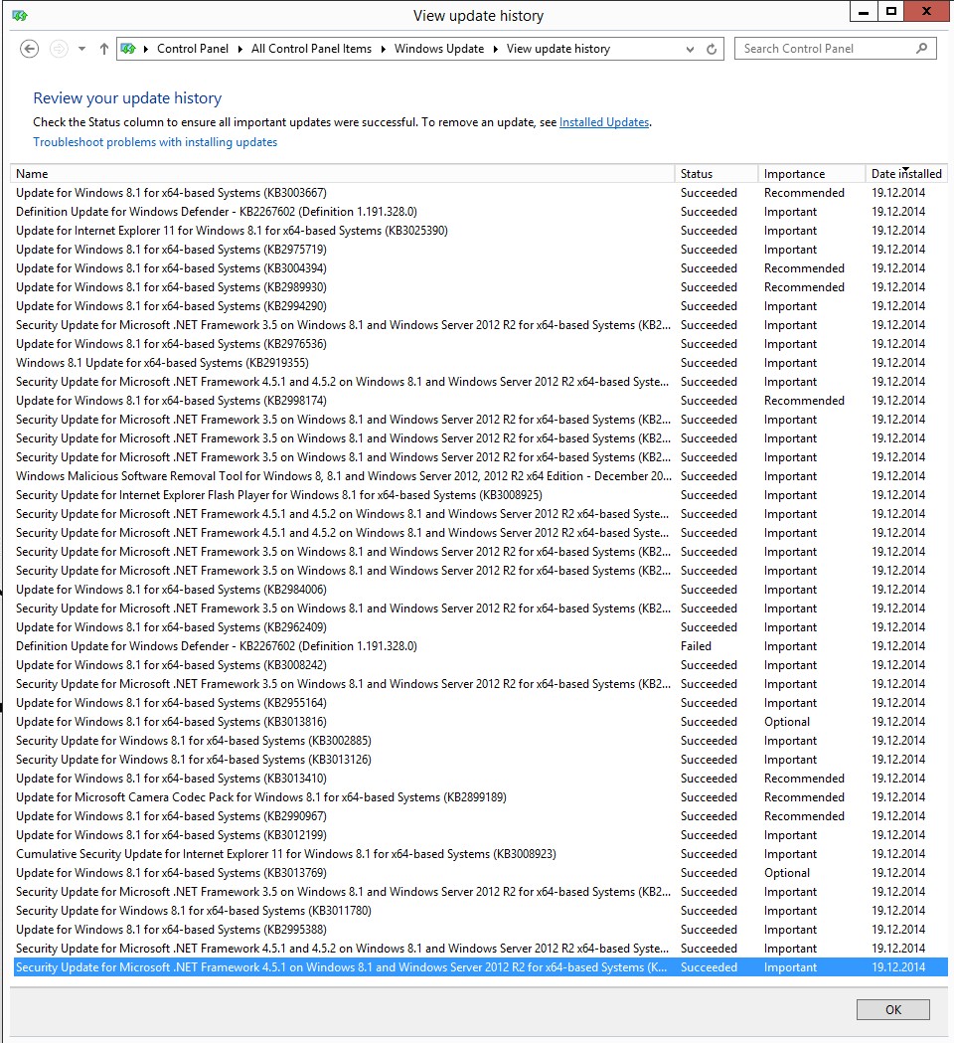Select update KB3013769 row
Image resolution: width=954 pixels, height=1043 pixels.
tap(480, 873)
